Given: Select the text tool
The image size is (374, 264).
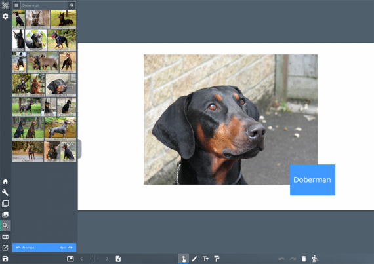Looking at the screenshot, I should pos(205,259).
